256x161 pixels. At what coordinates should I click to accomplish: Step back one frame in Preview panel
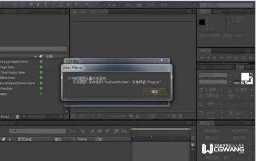click(209, 58)
